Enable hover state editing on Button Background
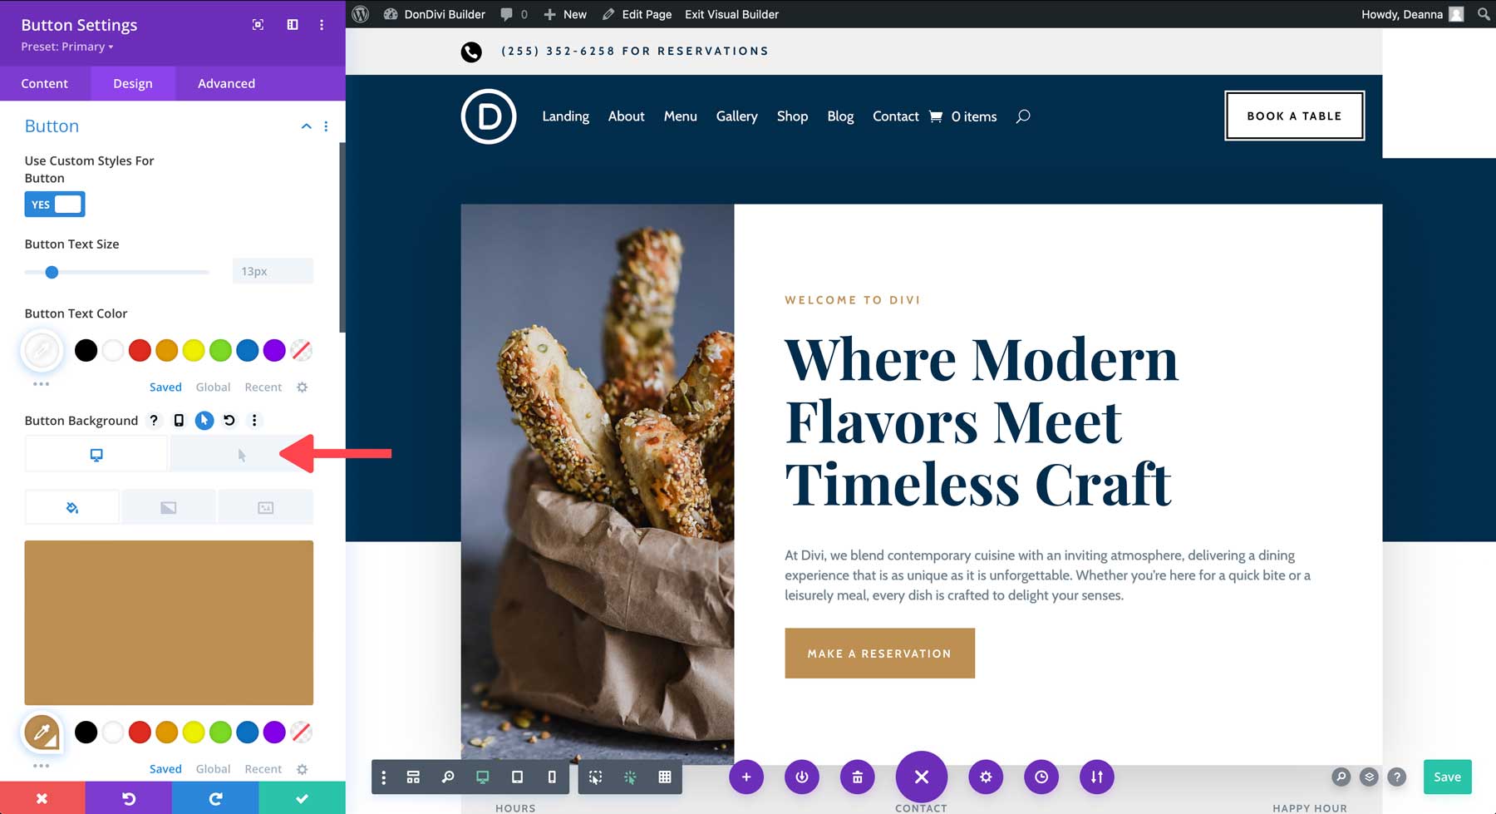This screenshot has height=814, width=1496. pyautogui.click(x=204, y=421)
